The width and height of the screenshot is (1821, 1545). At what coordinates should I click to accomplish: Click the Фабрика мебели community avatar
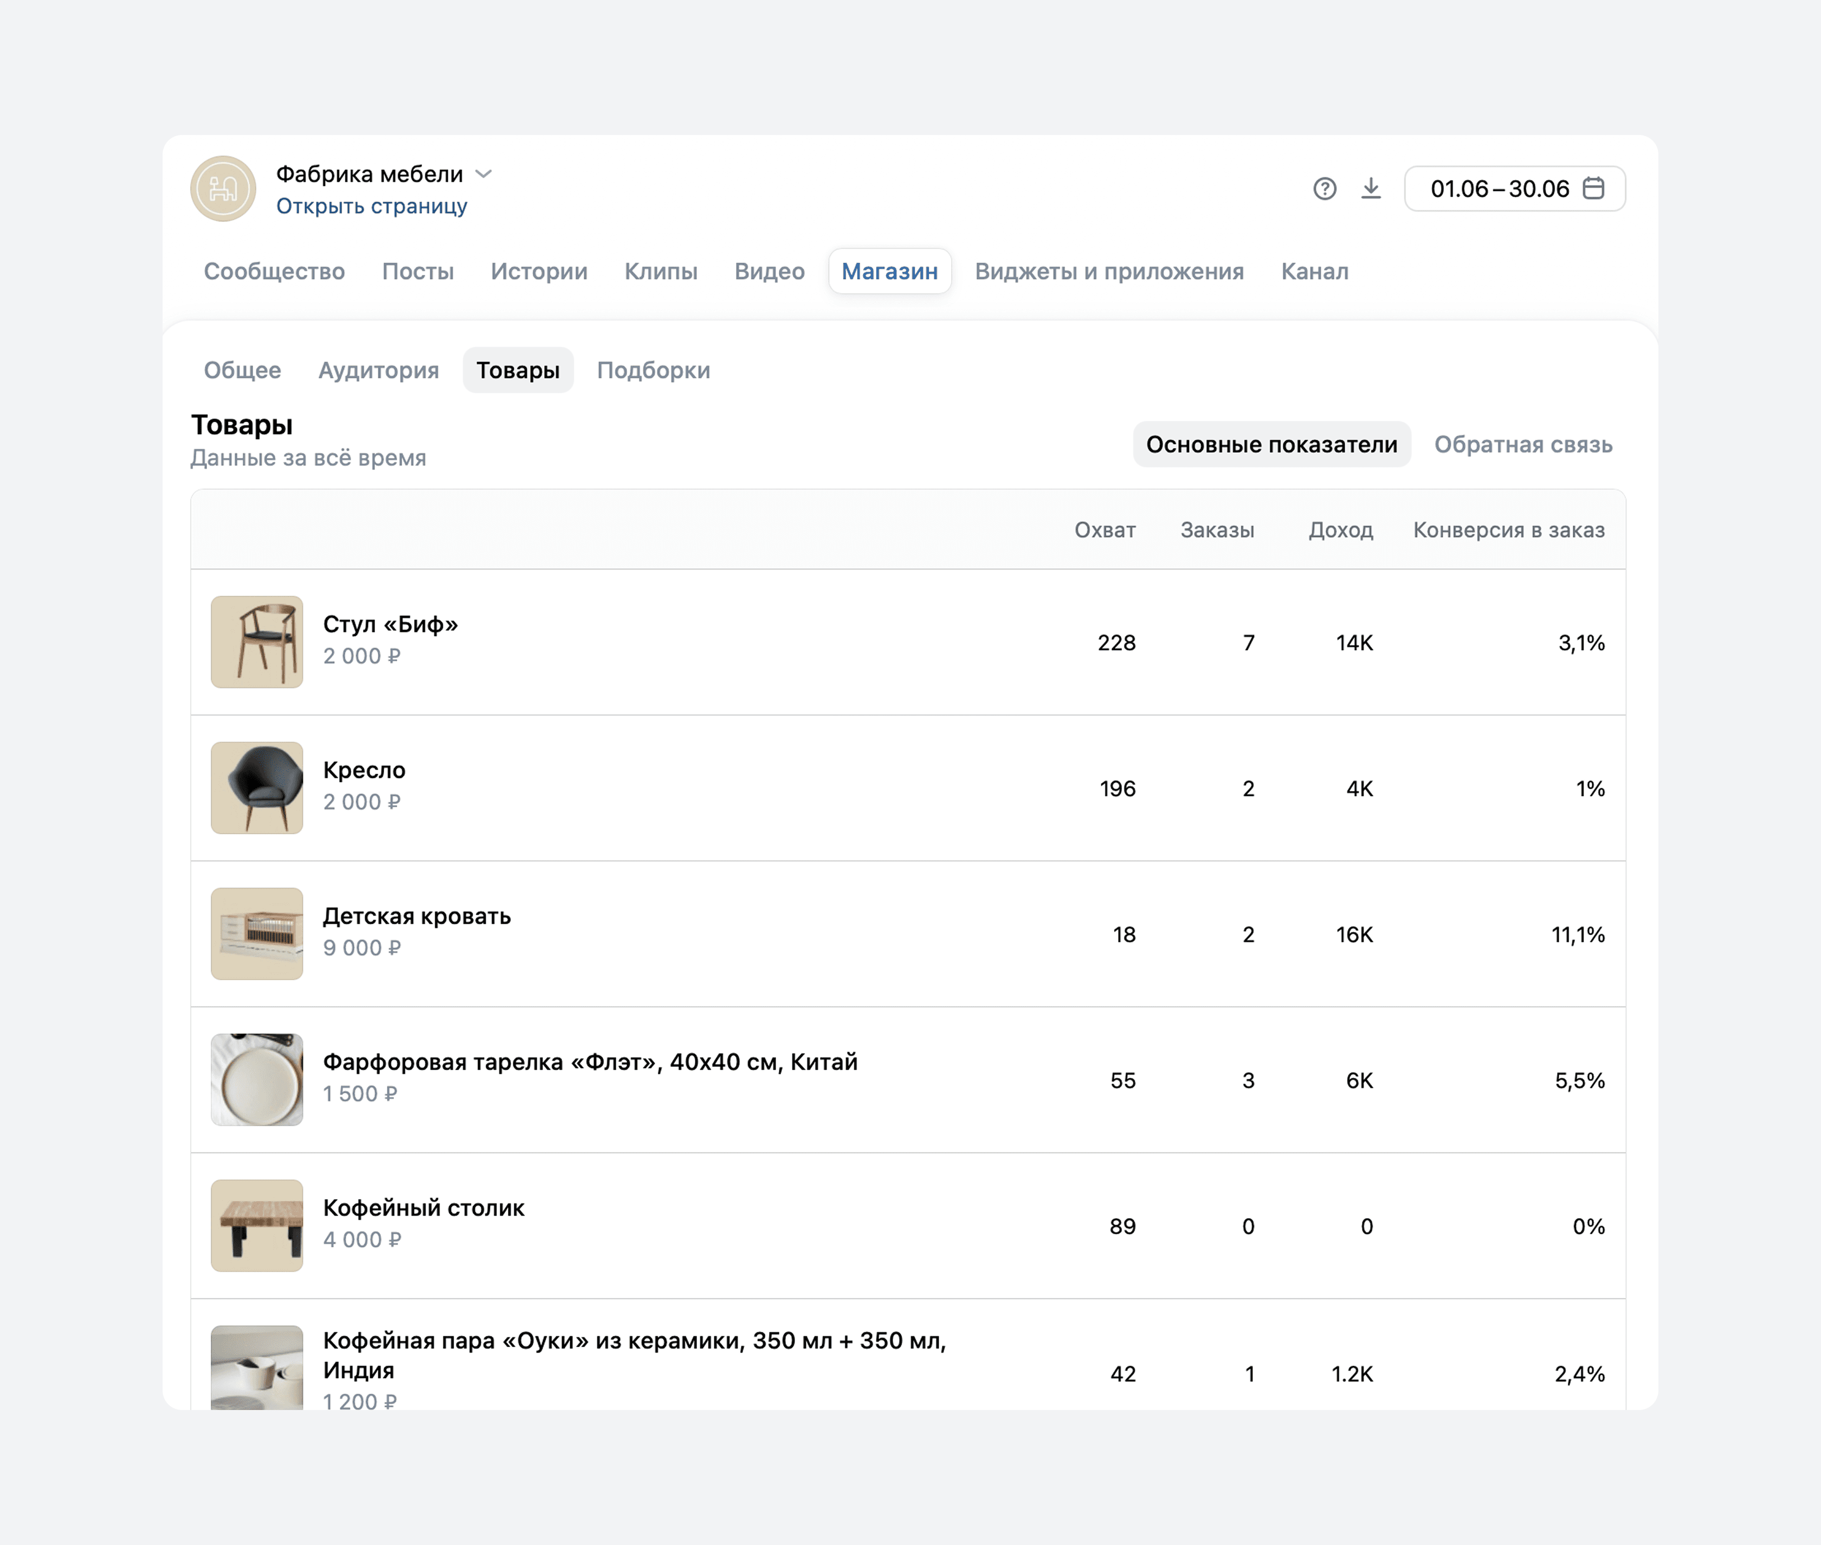click(x=223, y=188)
